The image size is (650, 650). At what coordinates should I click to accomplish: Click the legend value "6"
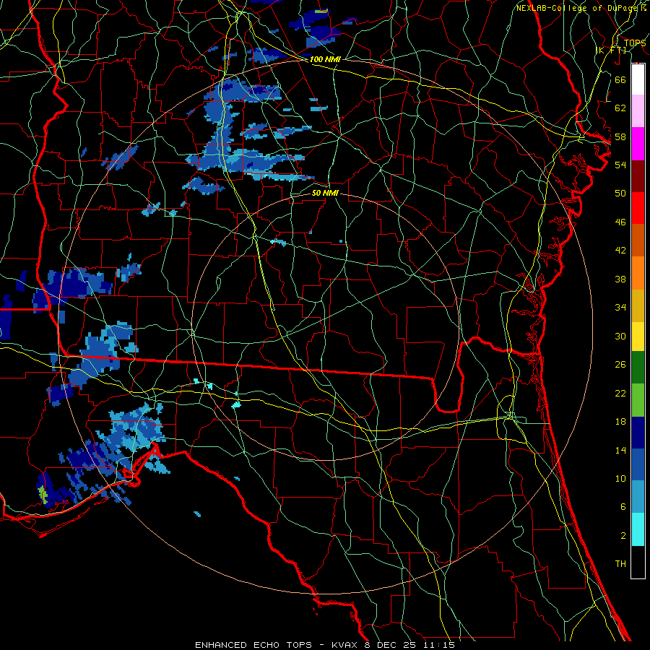[623, 507]
